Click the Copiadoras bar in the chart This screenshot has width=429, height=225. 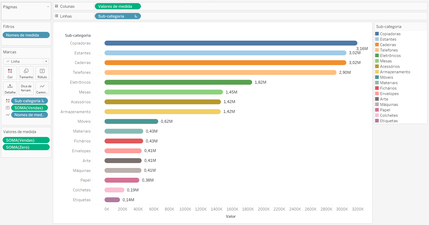point(231,43)
